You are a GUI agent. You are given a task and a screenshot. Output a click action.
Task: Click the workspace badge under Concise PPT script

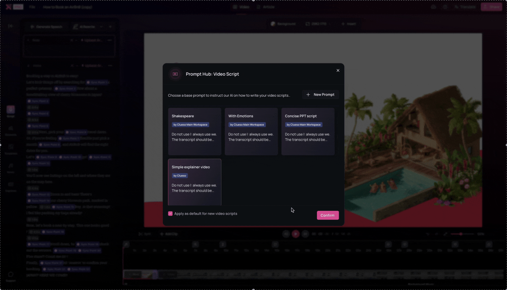304,124
